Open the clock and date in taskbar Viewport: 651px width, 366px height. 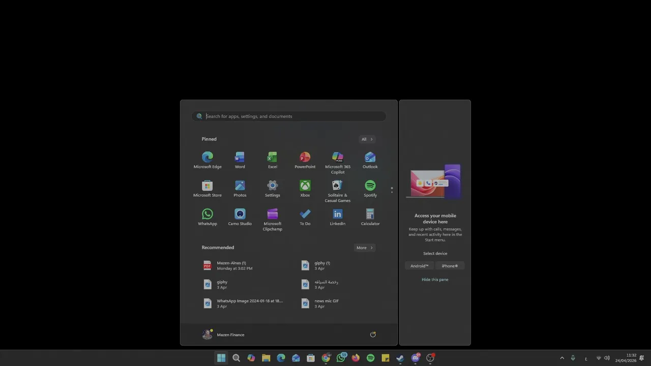point(626,358)
